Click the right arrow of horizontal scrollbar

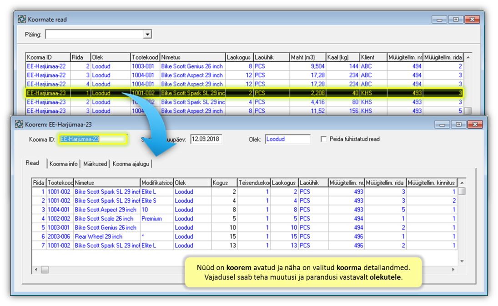[x=453, y=270]
